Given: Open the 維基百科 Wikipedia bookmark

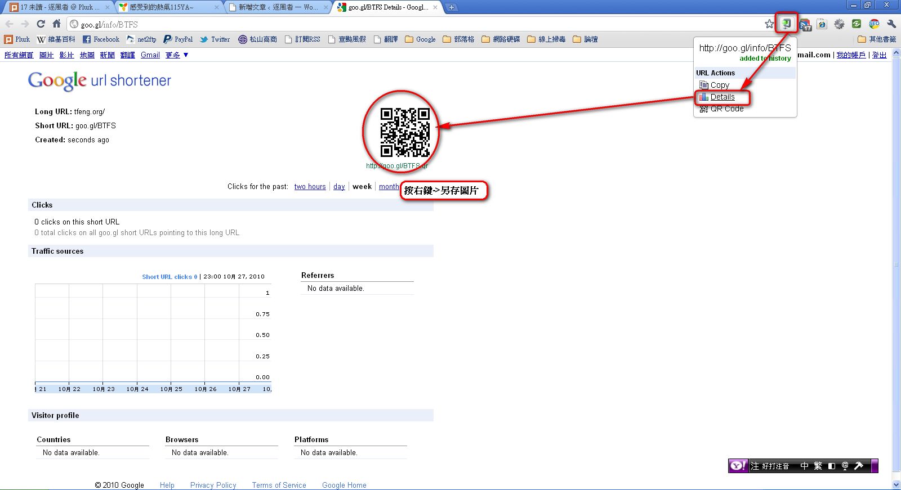Looking at the screenshot, I should [56, 39].
